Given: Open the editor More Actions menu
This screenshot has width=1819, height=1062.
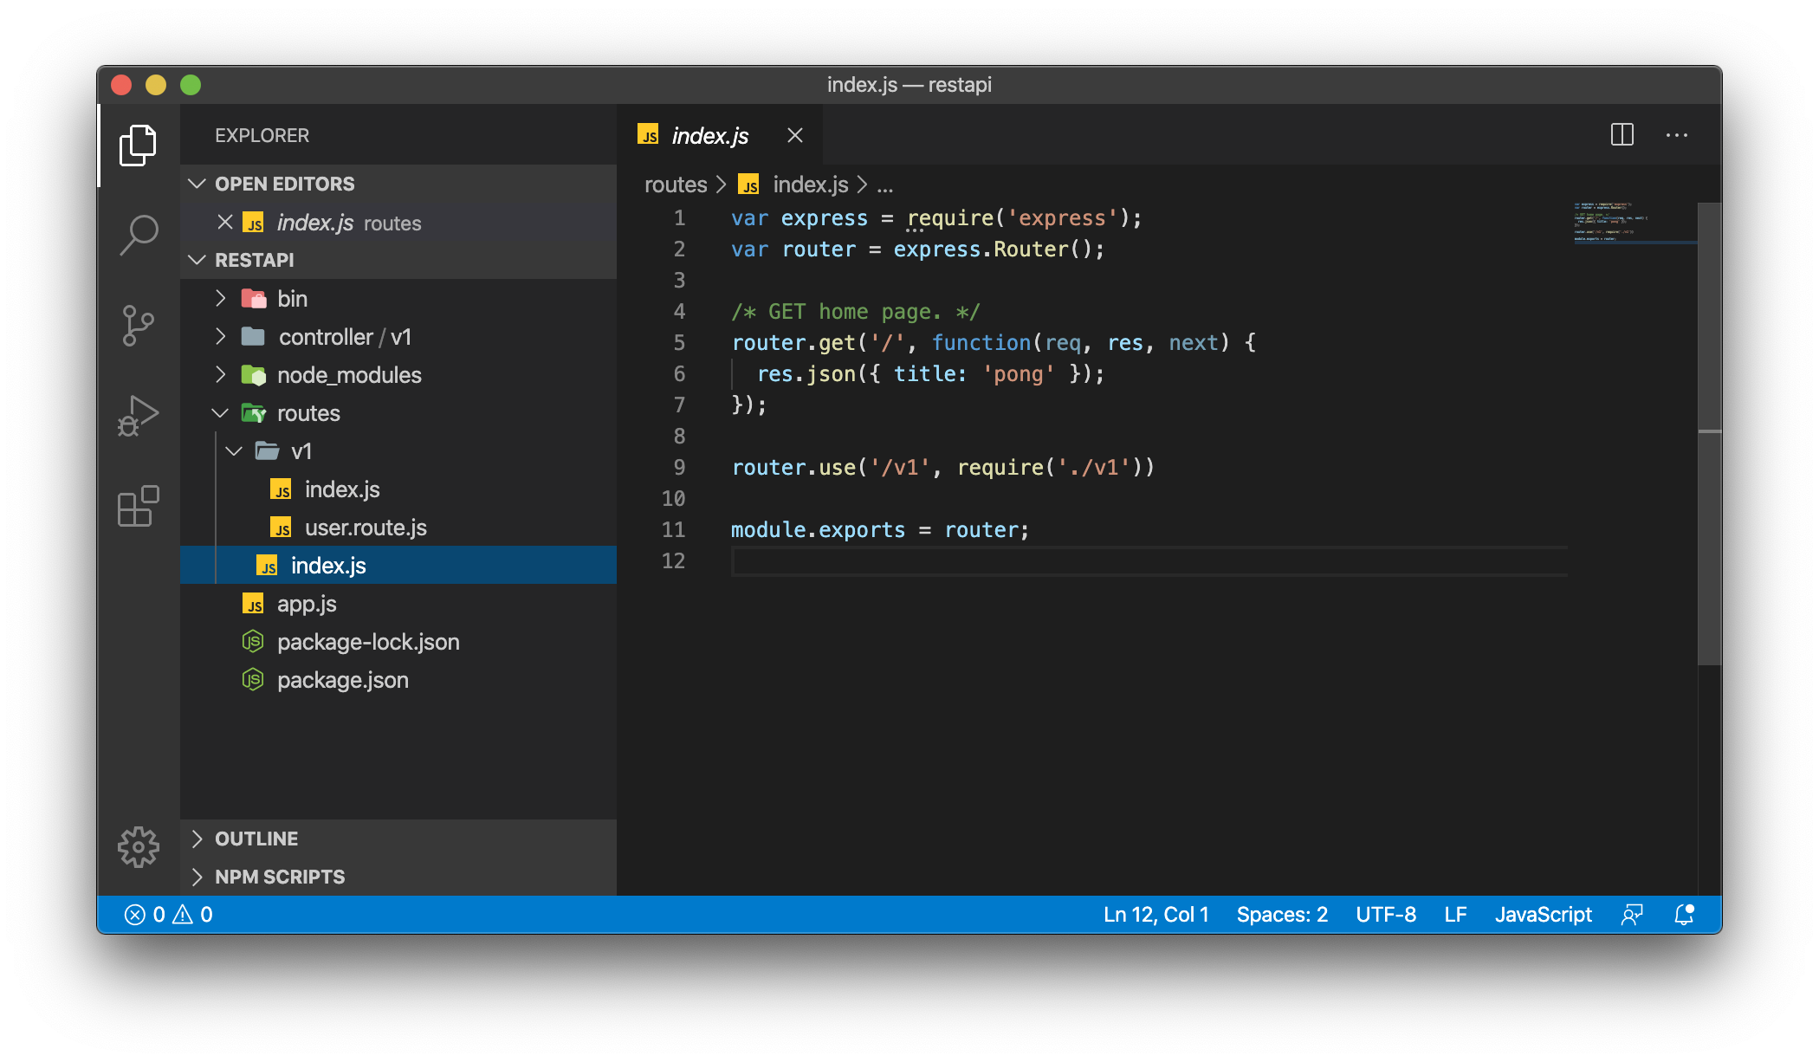Looking at the screenshot, I should tap(1676, 135).
